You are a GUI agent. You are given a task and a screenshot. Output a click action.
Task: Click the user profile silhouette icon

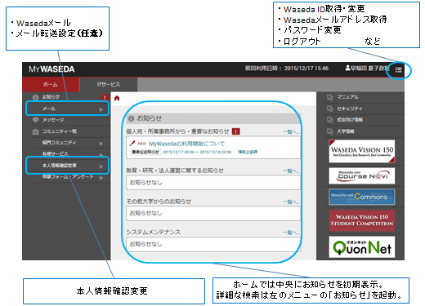click(347, 68)
